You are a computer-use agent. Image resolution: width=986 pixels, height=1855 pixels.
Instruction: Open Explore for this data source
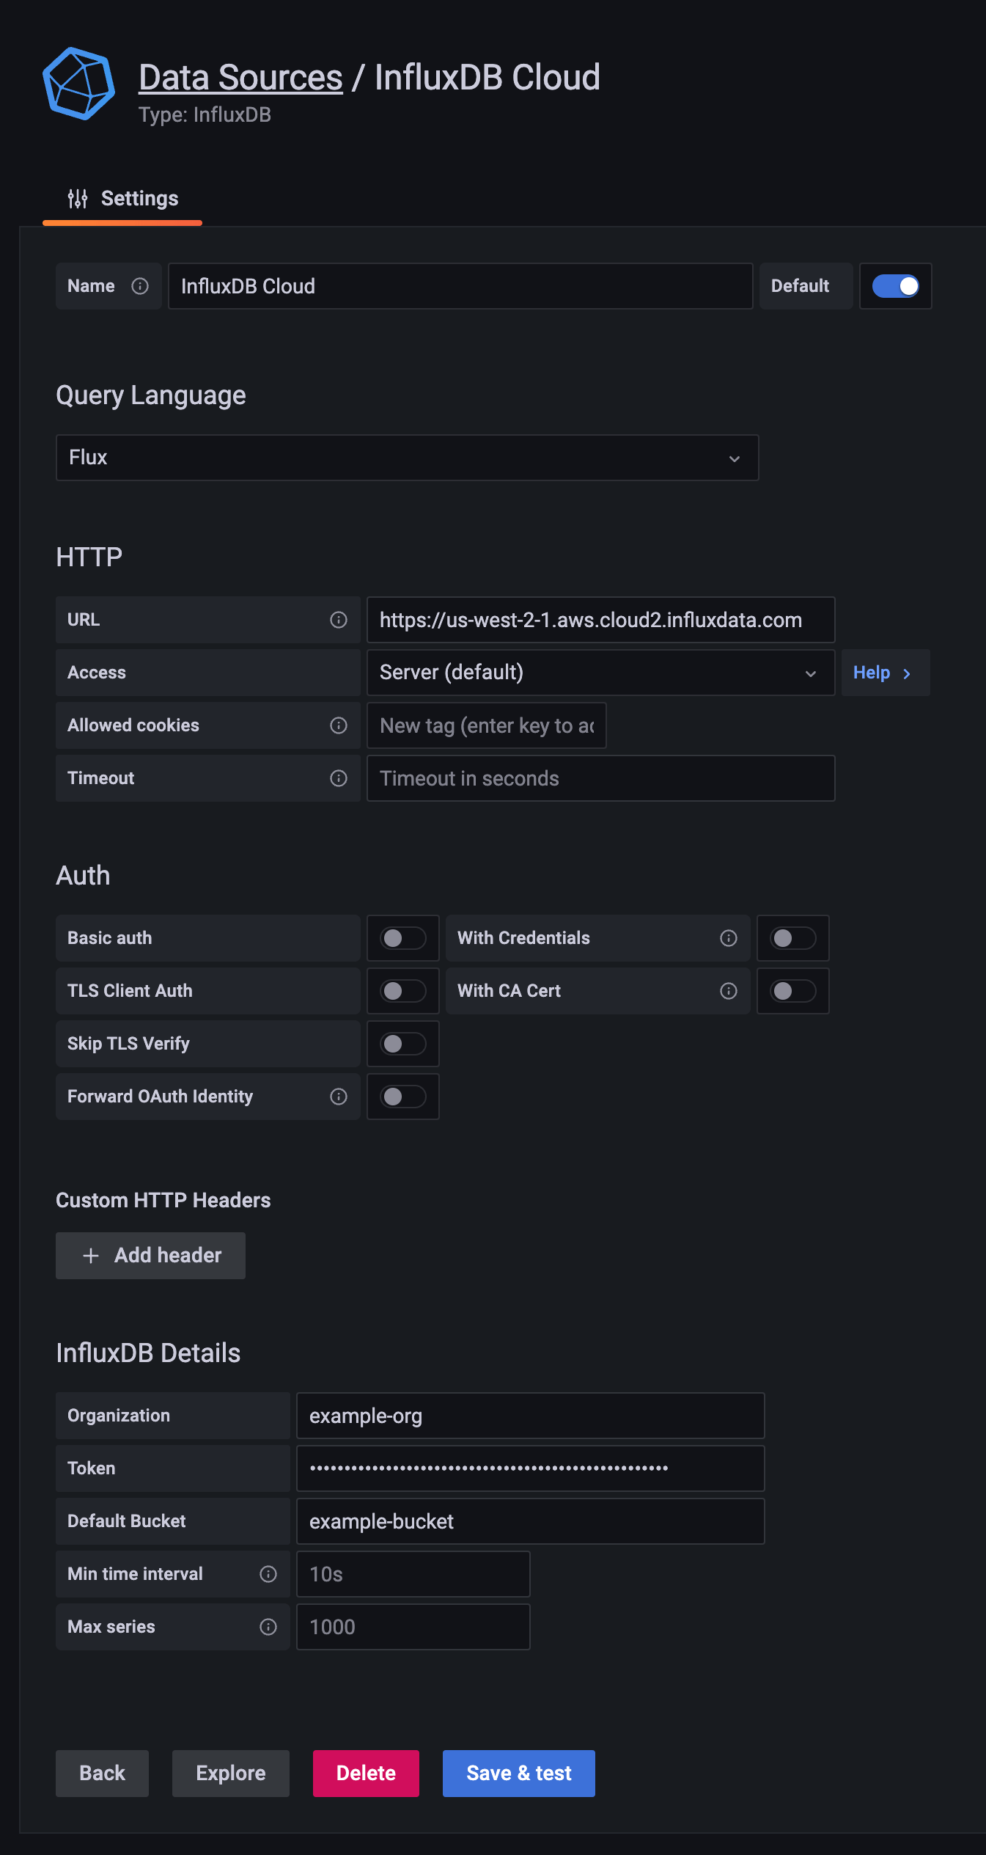coord(231,1774)
